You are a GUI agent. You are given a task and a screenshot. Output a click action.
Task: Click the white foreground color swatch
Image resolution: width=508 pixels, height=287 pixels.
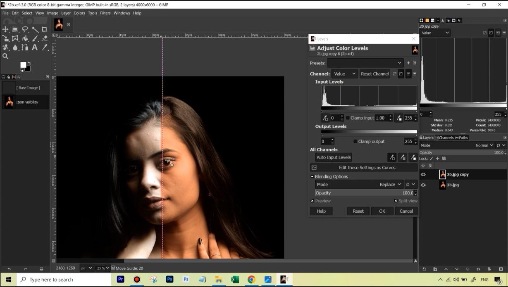[23, 65]
